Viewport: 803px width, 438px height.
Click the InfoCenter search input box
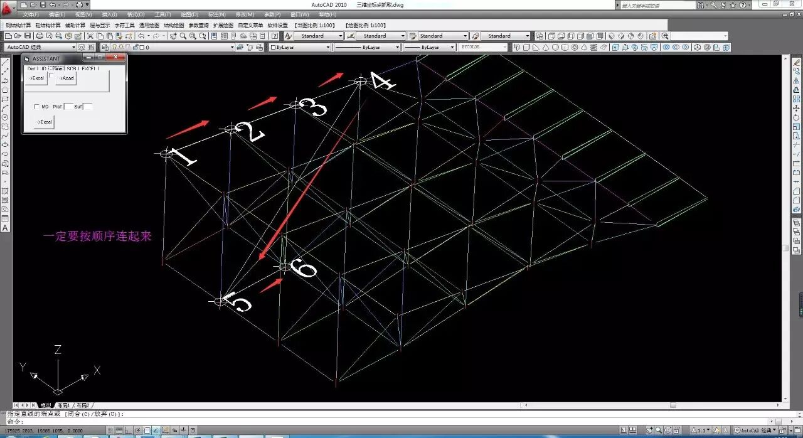click(658, 5)
